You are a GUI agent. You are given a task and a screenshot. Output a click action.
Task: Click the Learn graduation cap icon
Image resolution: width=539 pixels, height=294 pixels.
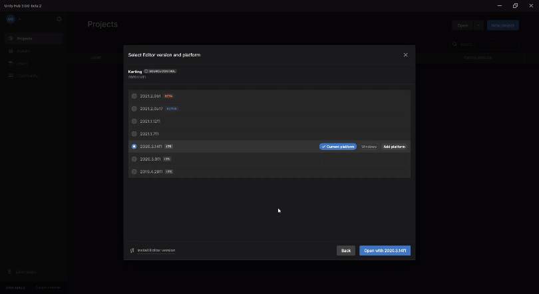click(x=11, y=64)
